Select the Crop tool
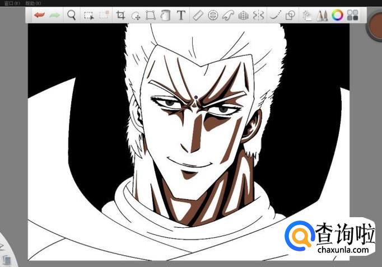Viewport: 382px width, 267px height. [x=120, y=15]
